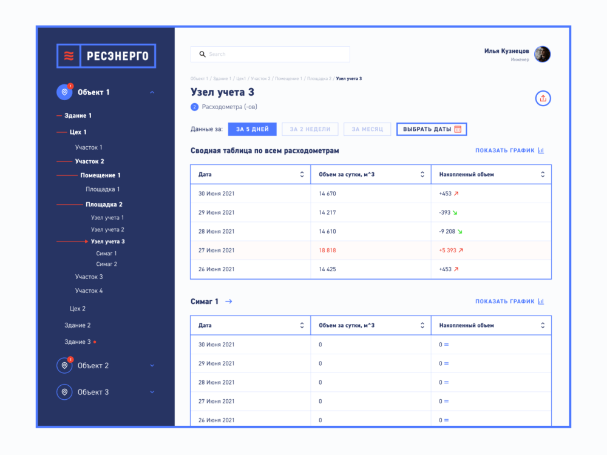Click calendar icon in Выбрать даты
Screen dimensions: 607x455
458,129
